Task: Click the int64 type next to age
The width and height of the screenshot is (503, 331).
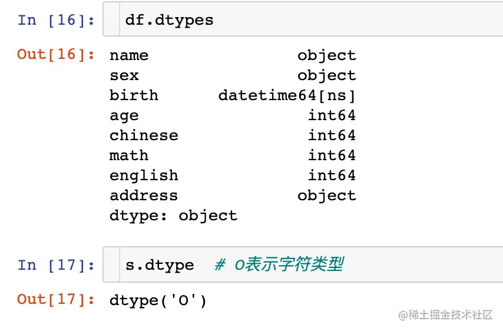Action: tap(332, 115)
